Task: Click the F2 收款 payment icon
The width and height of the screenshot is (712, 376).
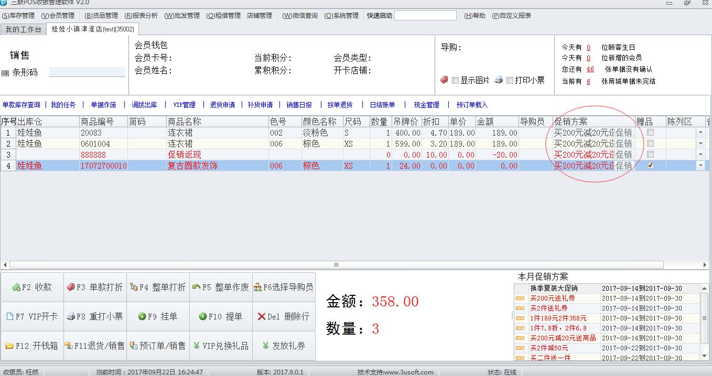Action: 16,287
